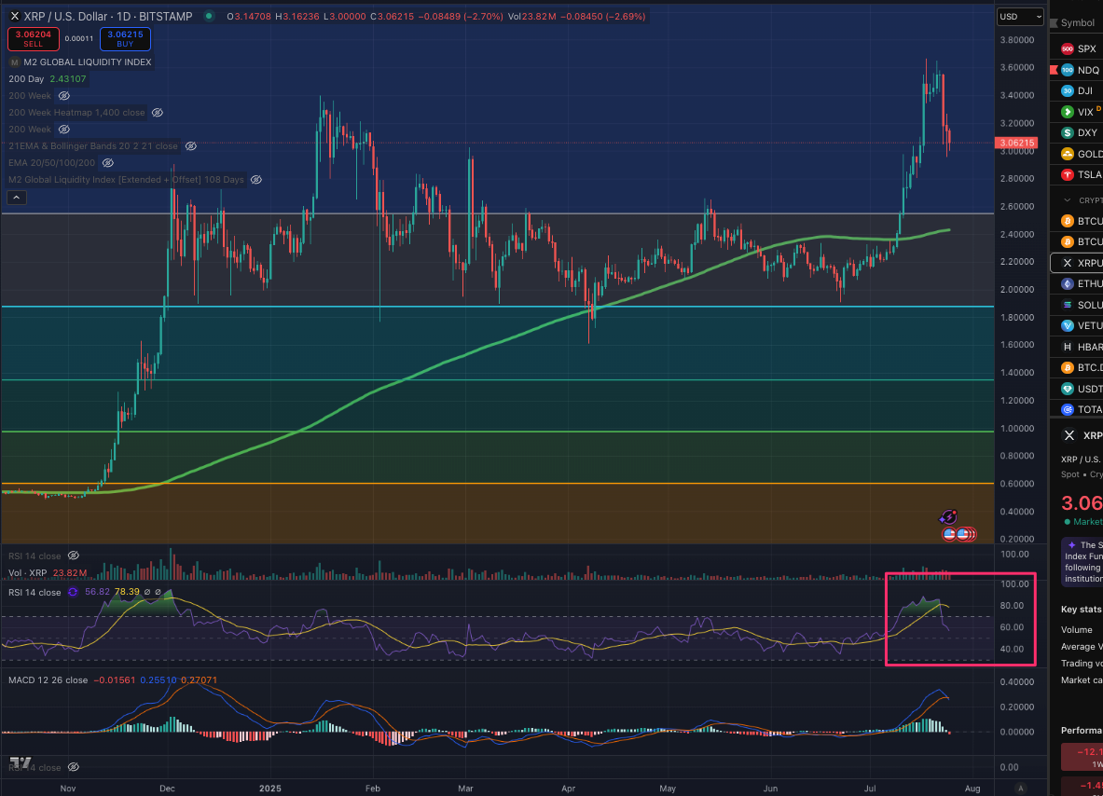This screenshot has width=1103, height=796.
Task: Click the BTC.D Bitcoin icon in the watchlist
Action: point(1068,367)
